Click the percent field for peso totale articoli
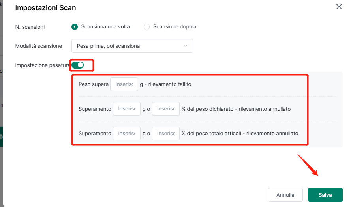 (166, 133)
